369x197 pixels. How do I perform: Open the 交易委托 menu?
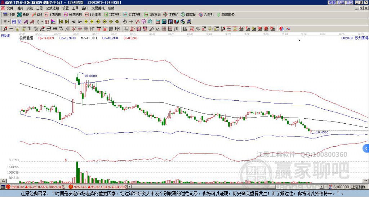(x=98, y=8)
